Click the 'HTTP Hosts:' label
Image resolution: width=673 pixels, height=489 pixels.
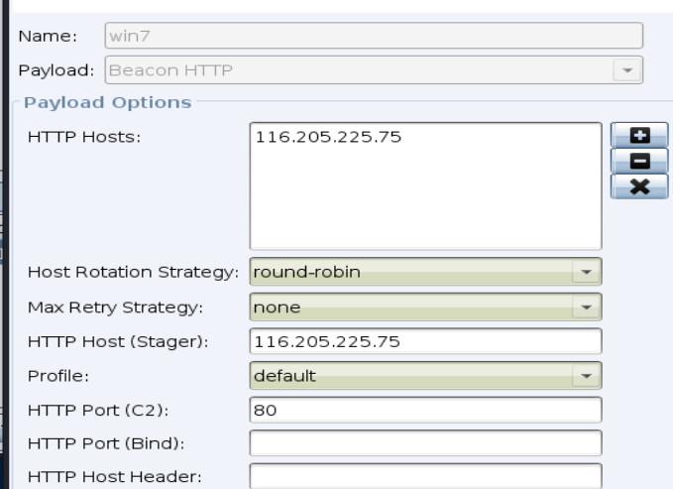pos(84,137)
